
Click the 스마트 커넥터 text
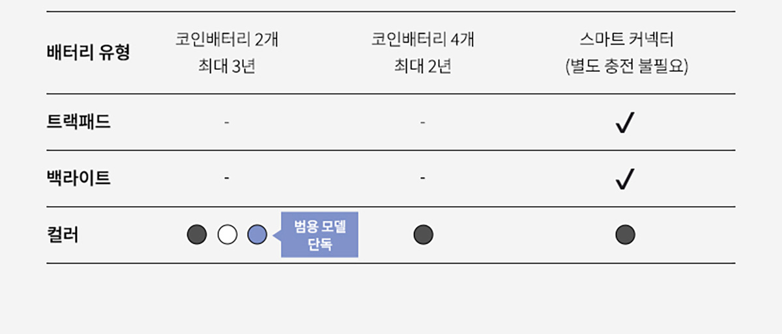(626, 40)
